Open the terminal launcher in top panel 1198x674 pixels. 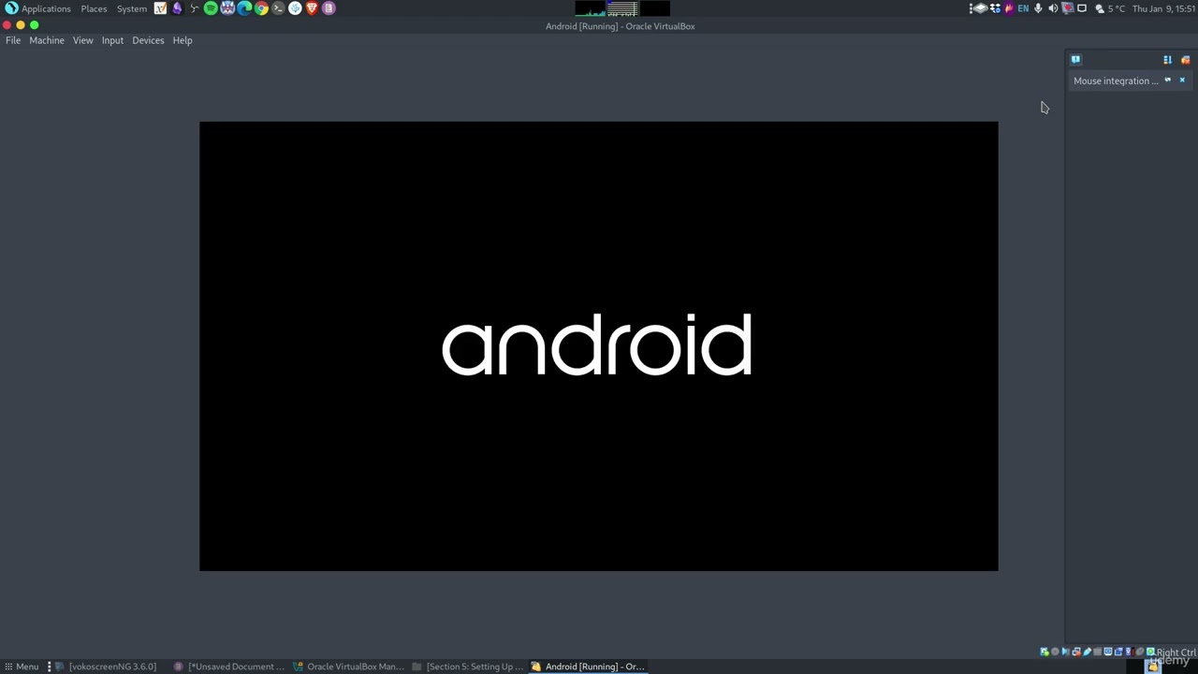[278, 8]
